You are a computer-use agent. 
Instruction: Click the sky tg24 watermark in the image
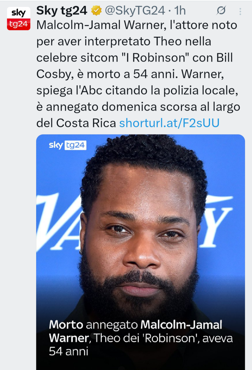[67, 145]
